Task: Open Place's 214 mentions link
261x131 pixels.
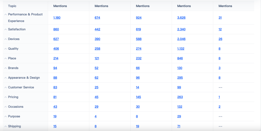Action: (56, 58)
